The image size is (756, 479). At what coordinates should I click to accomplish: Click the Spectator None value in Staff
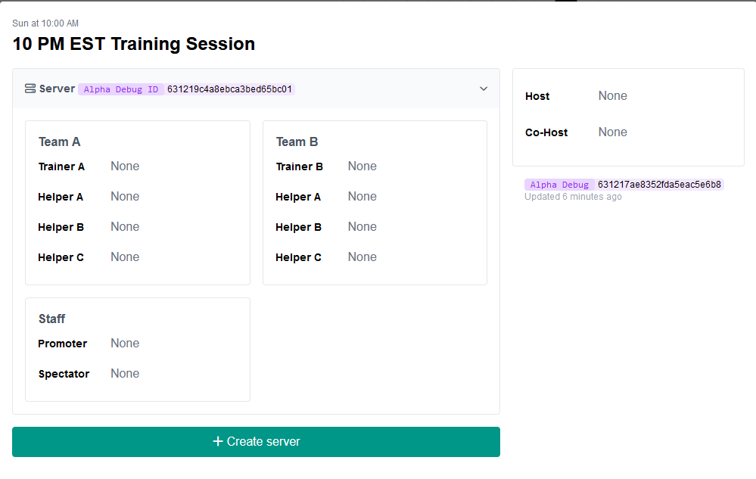(x=124, y=373)
